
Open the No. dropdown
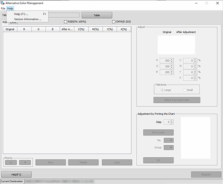[169, 140]
